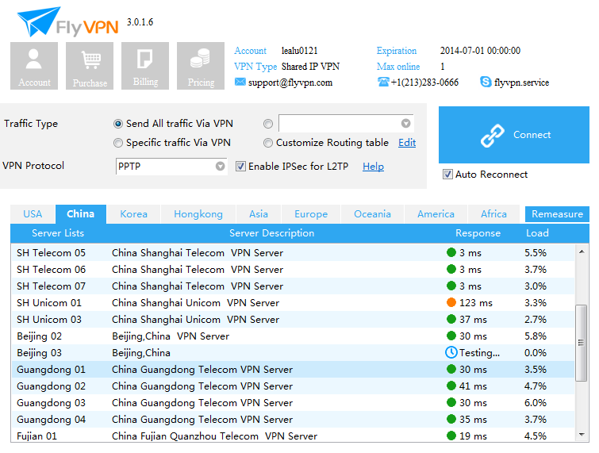The width and height of the screenshot is (599, 453).
Task: Select the Beijing 03 server row
Action: point(293,352)
